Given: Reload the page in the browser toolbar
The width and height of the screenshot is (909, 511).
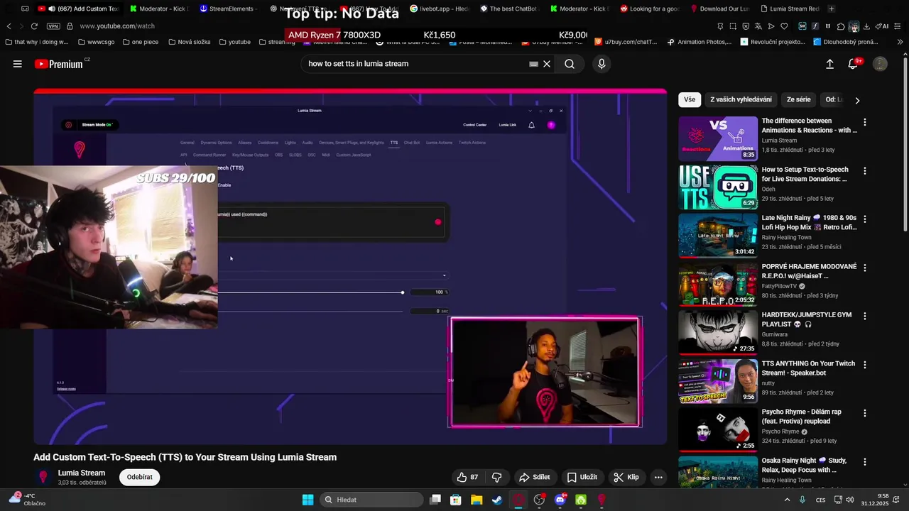Looking at the screenshot, I should pyautogui.click(x=34, y=26).
